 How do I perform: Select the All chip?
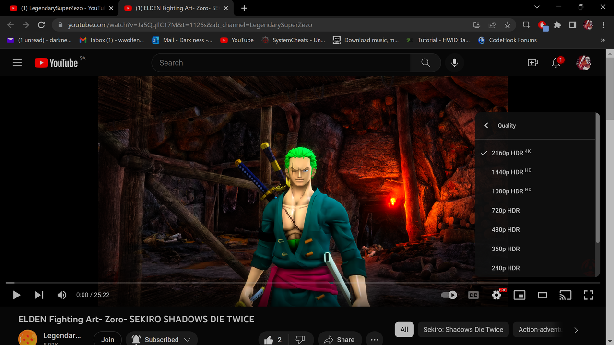(x=404, y=330)
